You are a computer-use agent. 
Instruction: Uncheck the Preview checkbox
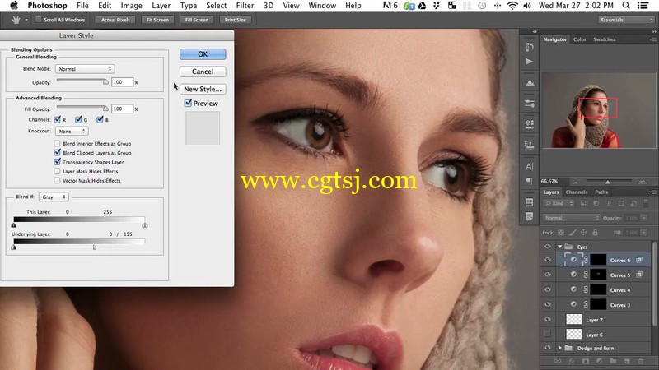[189, 103]
